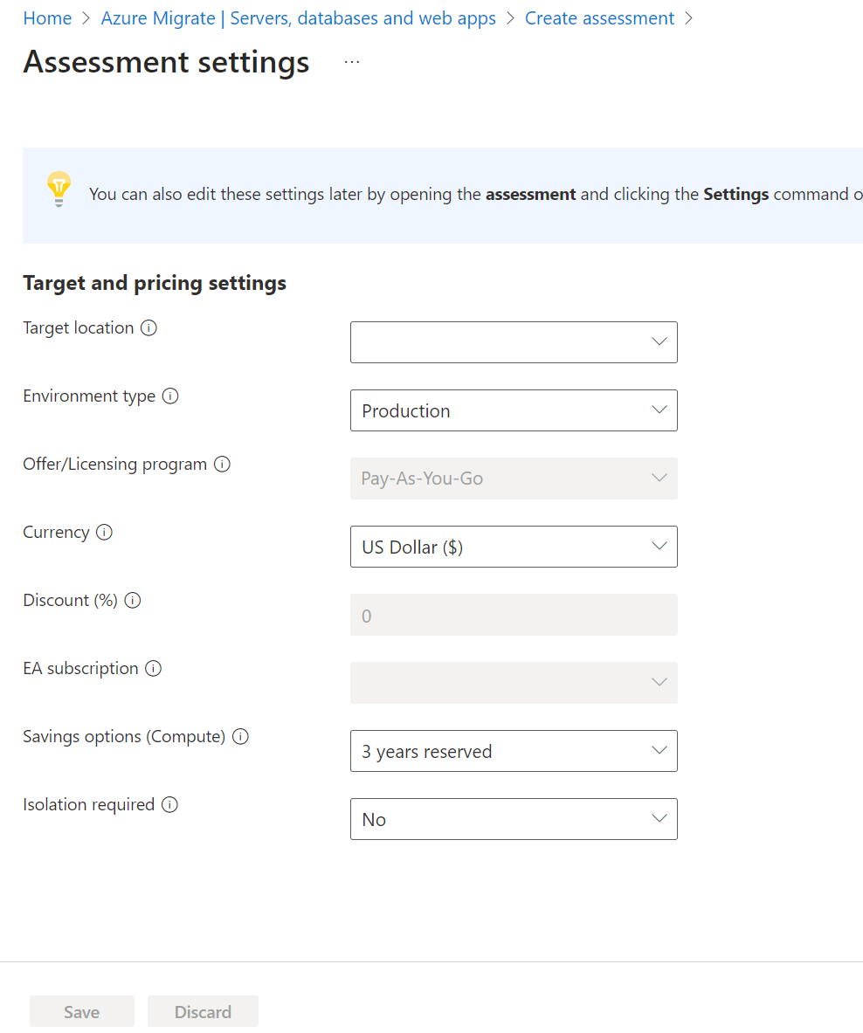
Task: Navigate to Home via the breadcrumb
Action: (x=47, y=17)
